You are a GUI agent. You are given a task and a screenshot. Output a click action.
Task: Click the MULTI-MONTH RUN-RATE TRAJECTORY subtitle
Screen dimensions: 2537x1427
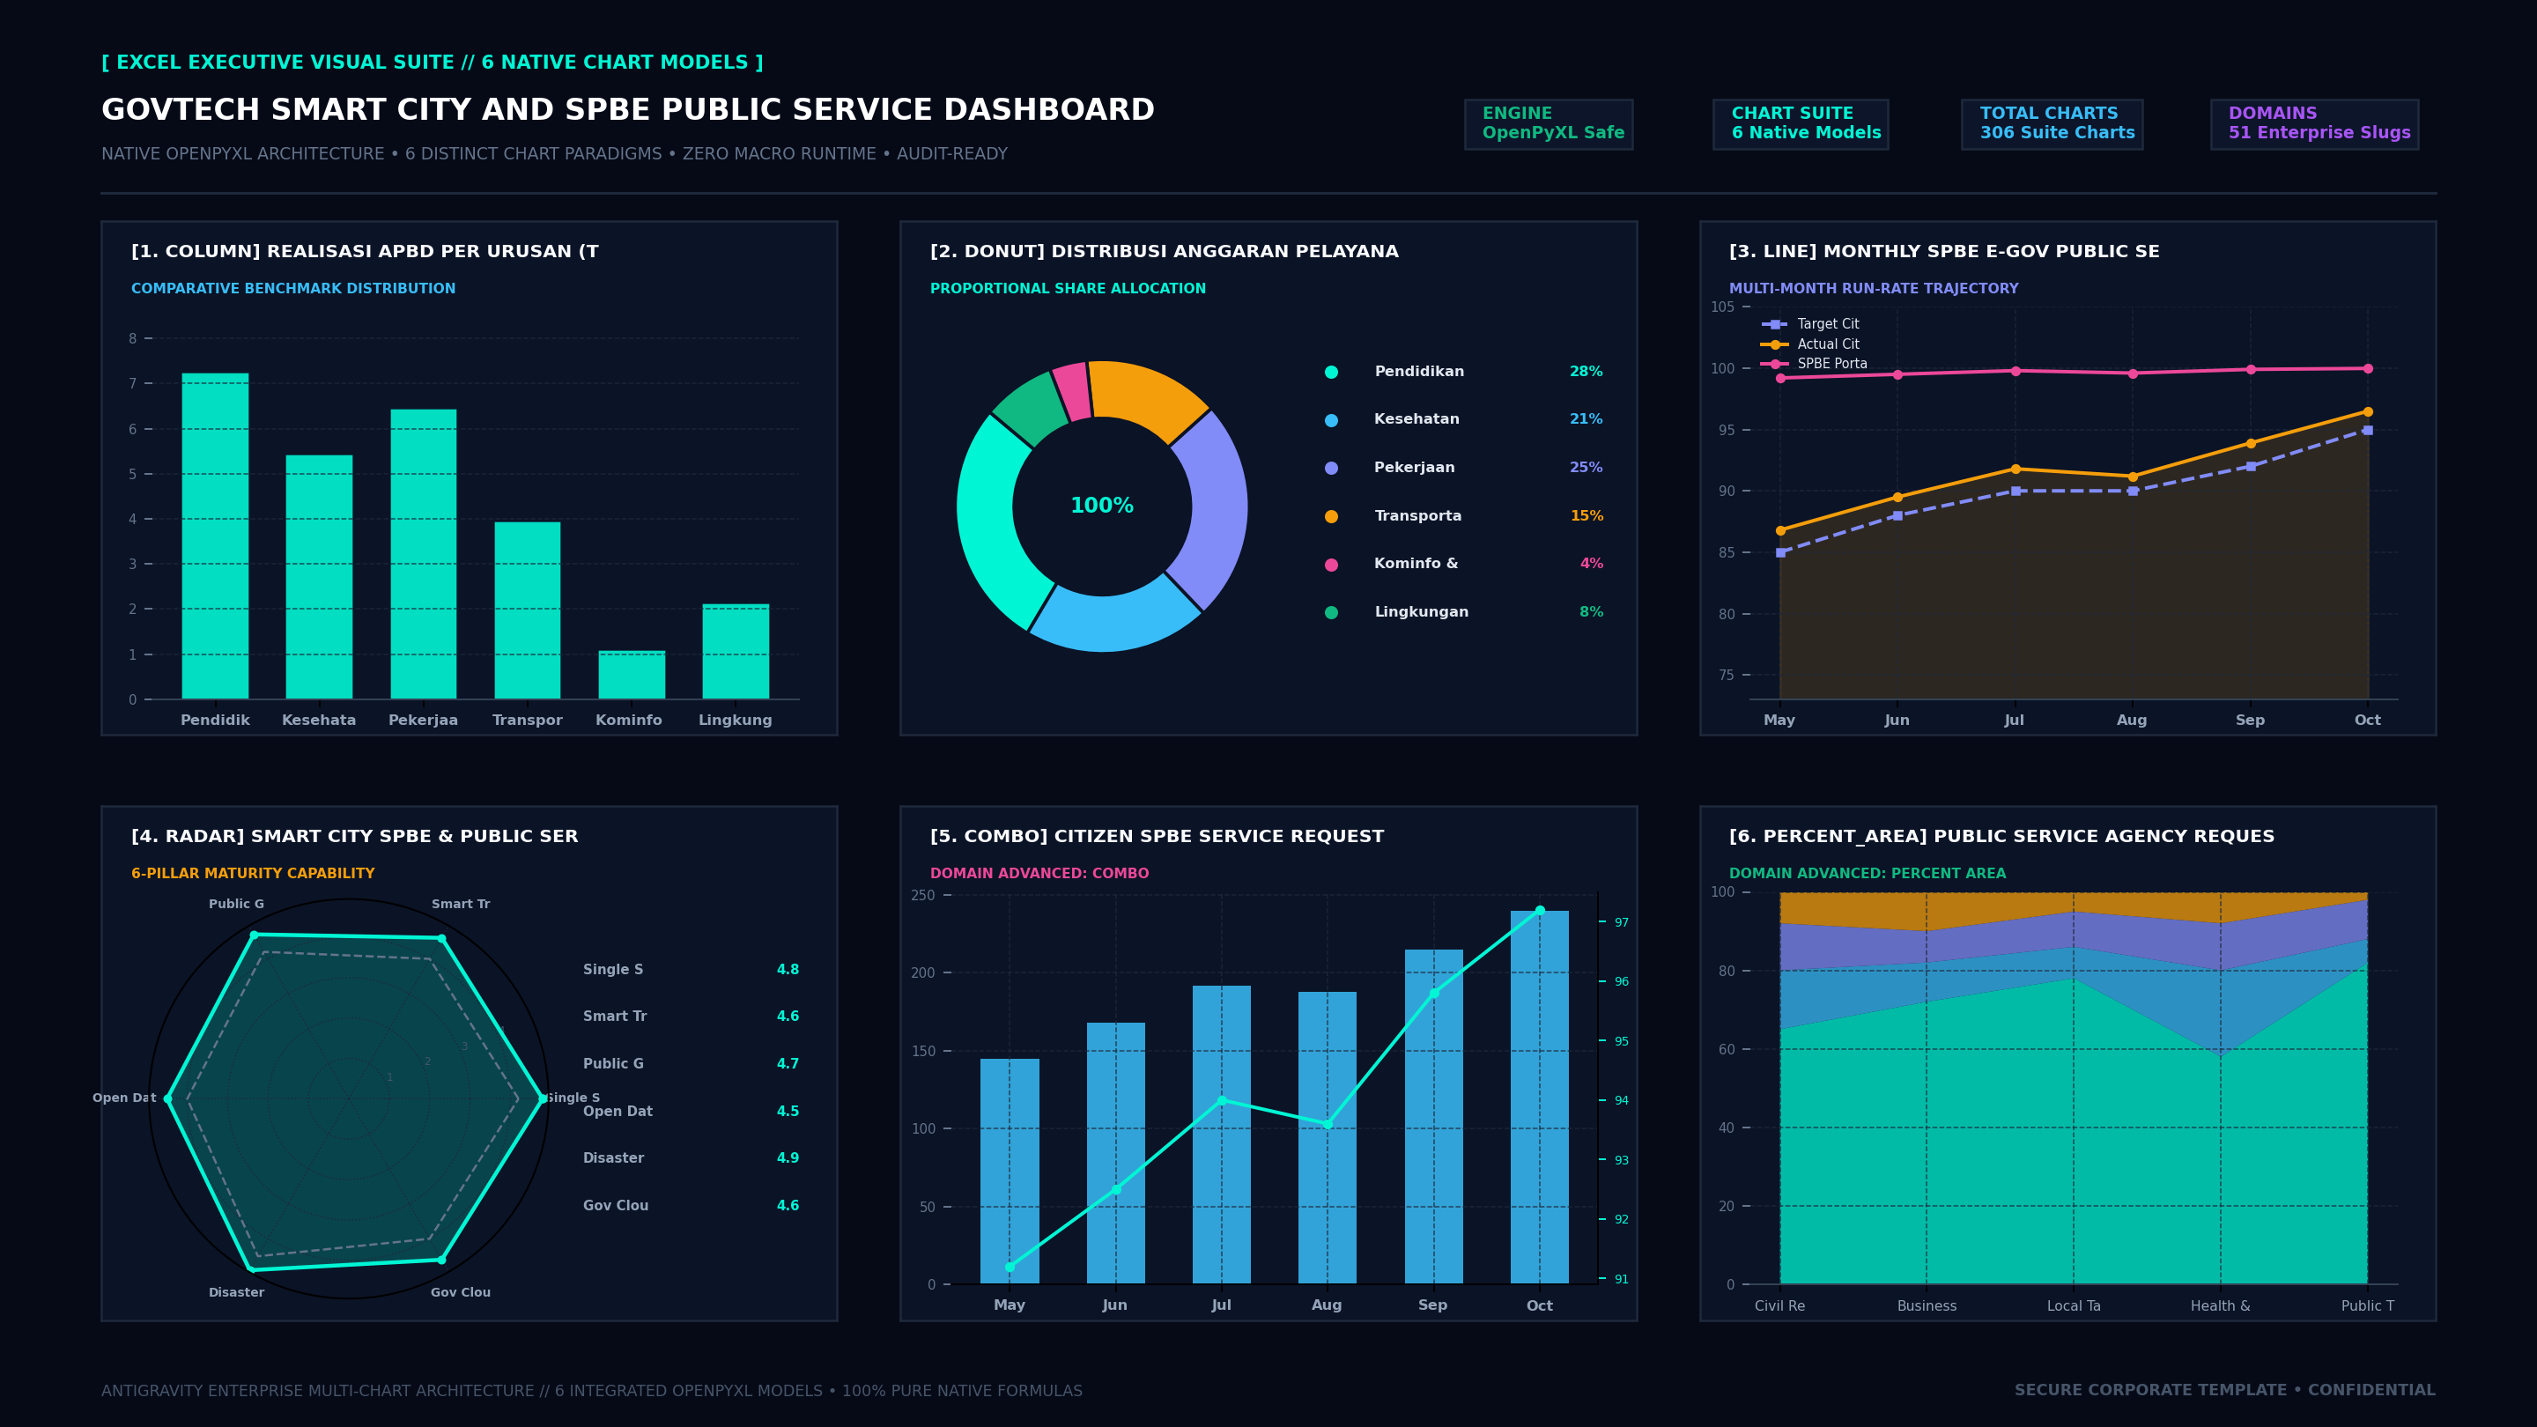tap(1873, 289)
